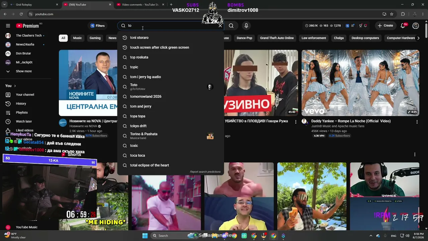This screenshot has width=428, height=241.
Task: Choose 'tom i jerry bg audio' suggestion
Action: coord(171,77)
